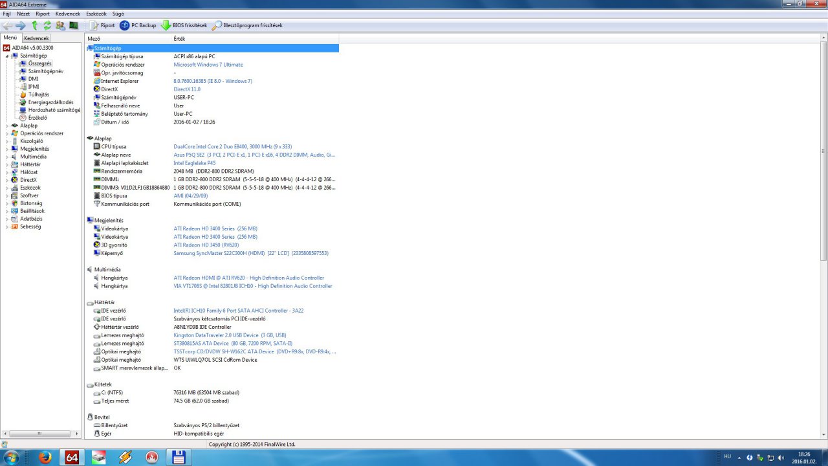
Task: Open the users manager toolbar icon
Action: (60, 25)
